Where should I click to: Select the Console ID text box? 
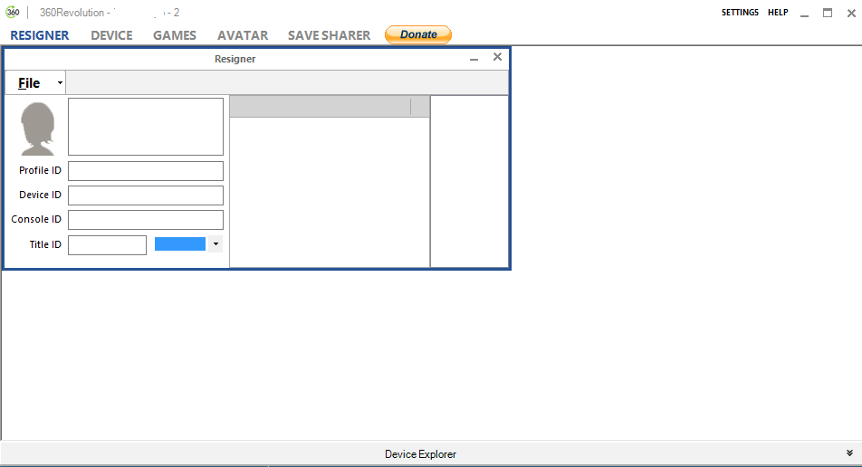click(x=145, y=220)
